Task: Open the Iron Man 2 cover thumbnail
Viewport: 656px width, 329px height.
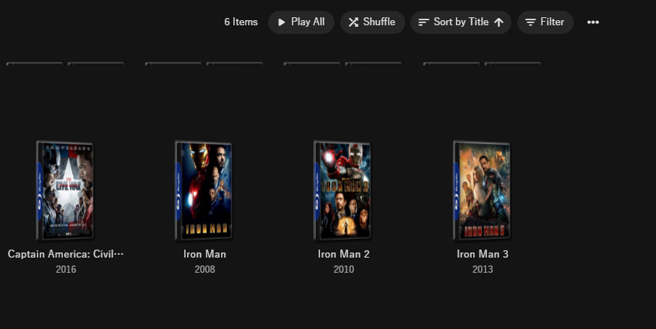Action: [342, 190]
